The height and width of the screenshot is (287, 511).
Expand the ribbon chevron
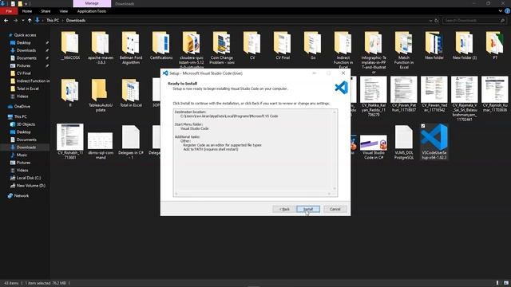pyautogui.click(x=501, y=11)
